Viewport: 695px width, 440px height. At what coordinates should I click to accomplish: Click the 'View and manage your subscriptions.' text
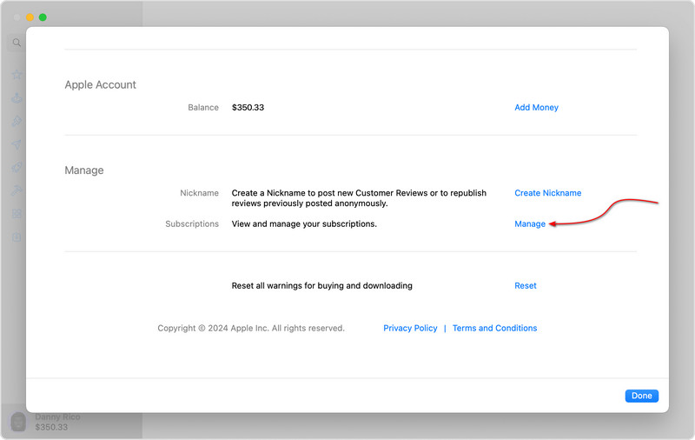coord(304,224)
